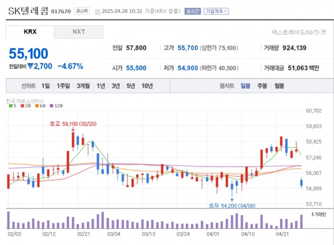This screenshot has width=334, height=245.
Task: Switch to the NXT tab
Action: click(x=79, y=32)
